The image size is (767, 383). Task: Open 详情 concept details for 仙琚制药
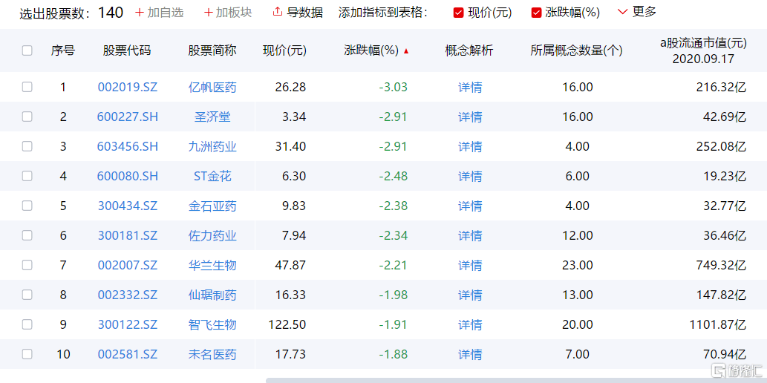tap(470, 295)
